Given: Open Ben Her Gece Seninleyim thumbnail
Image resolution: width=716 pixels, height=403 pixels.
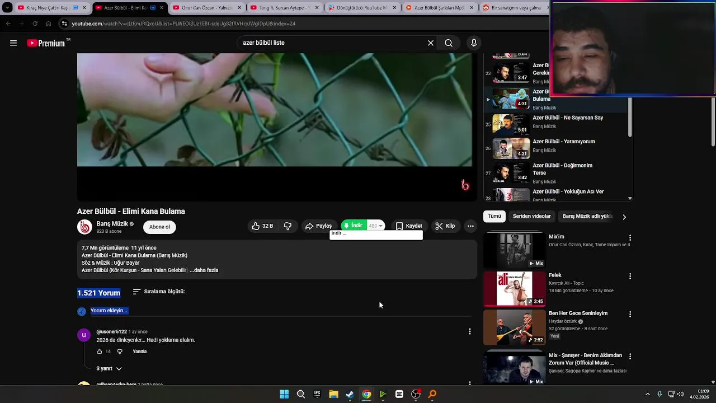Looking at the screenshot, I should (x=515, y=327).
